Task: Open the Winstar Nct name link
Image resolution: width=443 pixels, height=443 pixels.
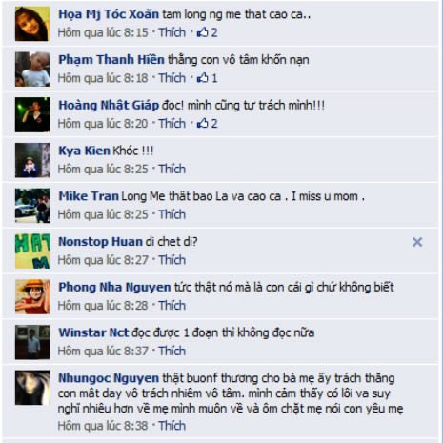Action: click(93, 332)
